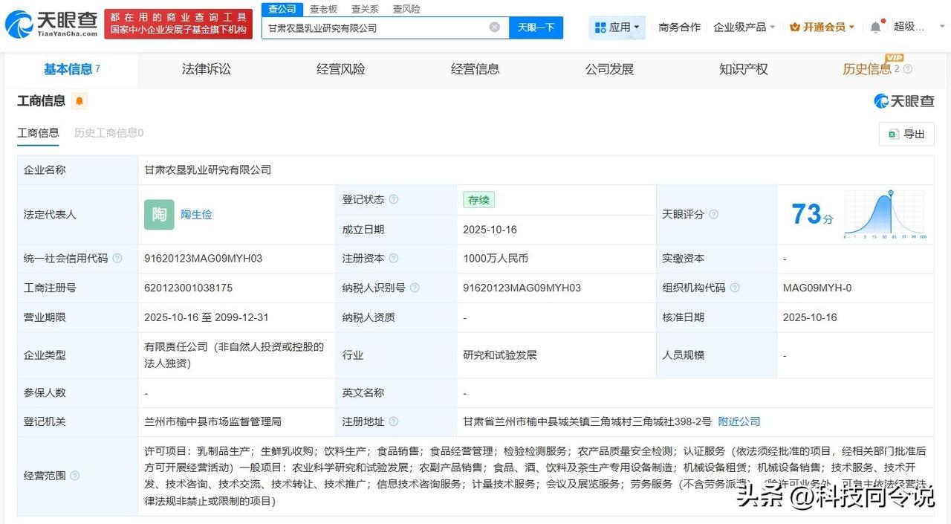Image resolution: width=951 pixels, height=524 pixels.
Task: Click help icon next to 经营范围
Action: tap(75, 476)
